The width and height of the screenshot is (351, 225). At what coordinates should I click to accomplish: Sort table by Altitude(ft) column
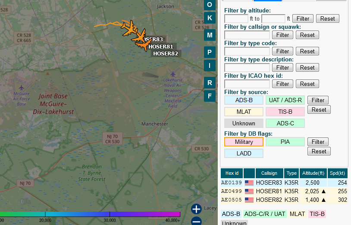click(313, 173)
